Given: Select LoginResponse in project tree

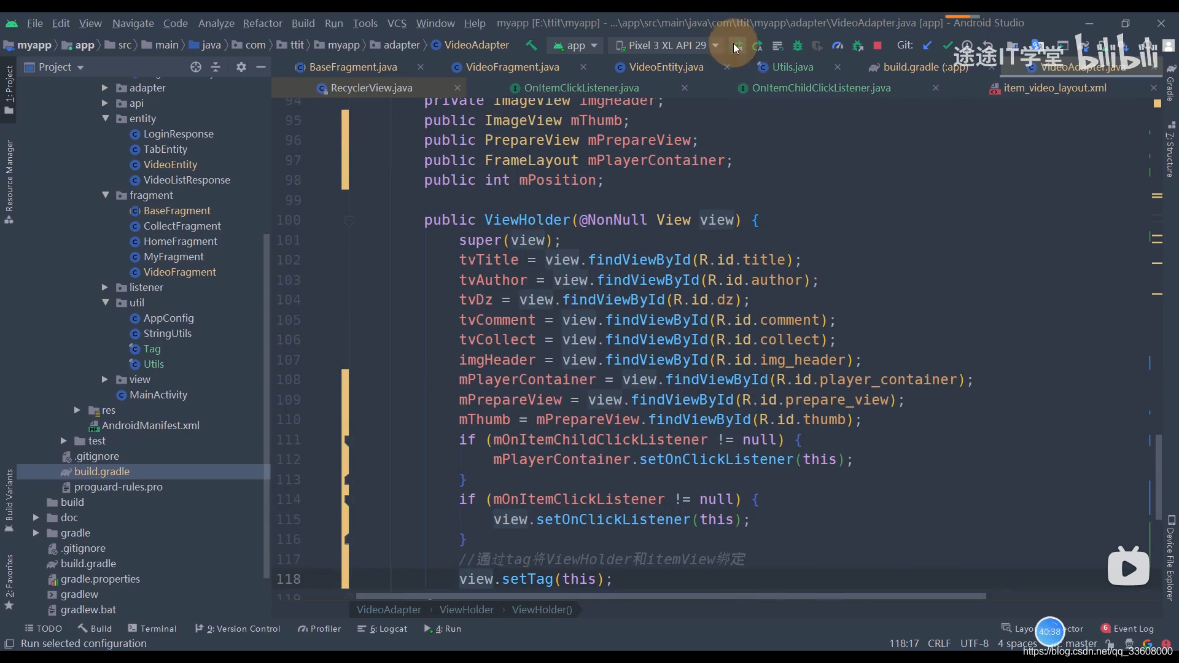Looking at the screenshot, I should (178, 134).
